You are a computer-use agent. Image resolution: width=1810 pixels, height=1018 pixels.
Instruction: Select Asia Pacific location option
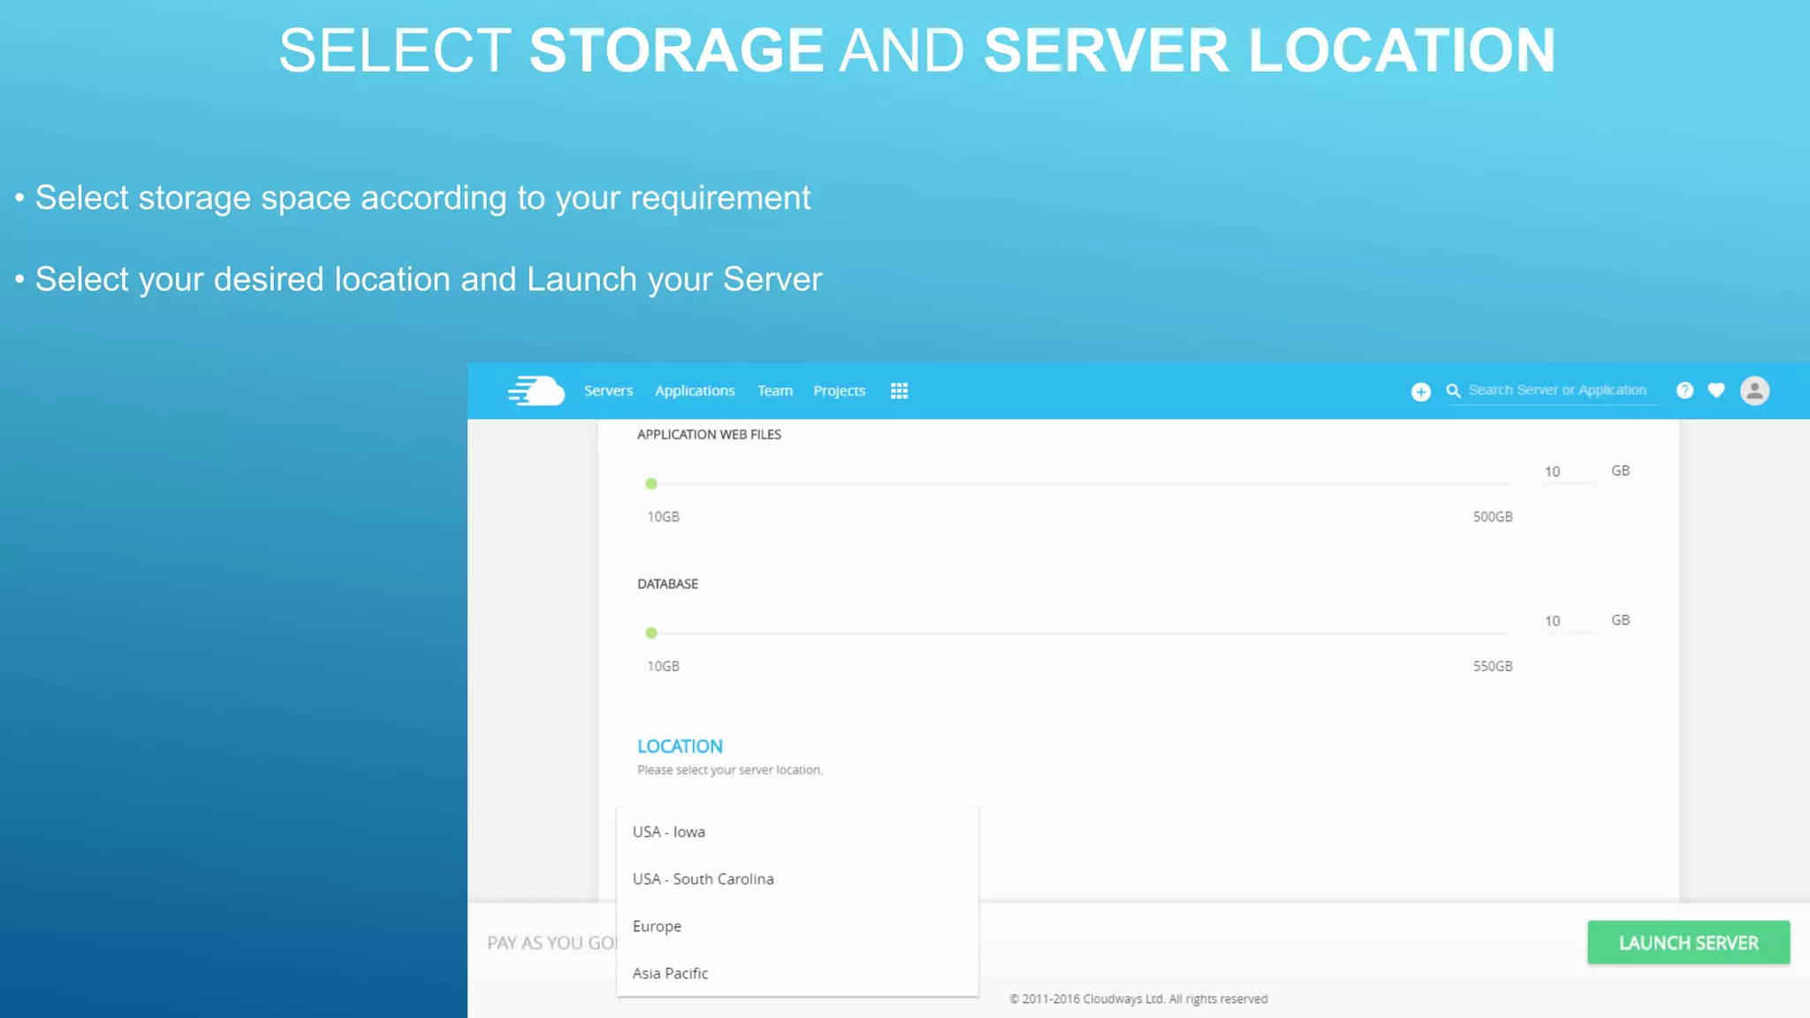(x=797, y=973)
